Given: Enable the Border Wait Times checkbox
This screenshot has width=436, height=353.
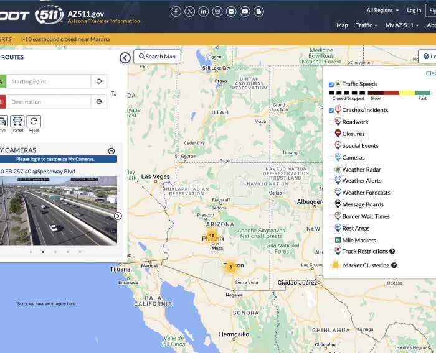Looking at the screenshot, I should [x=331, y=217].
